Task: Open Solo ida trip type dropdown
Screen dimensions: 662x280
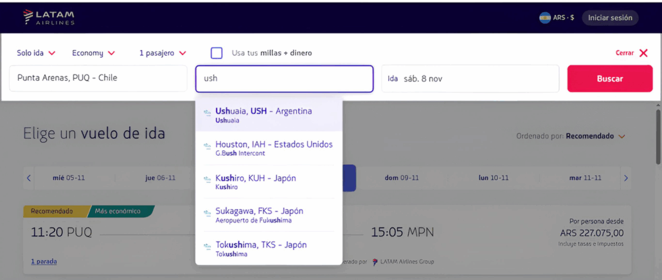Action: pyautogui.click(x=36, y=53)
